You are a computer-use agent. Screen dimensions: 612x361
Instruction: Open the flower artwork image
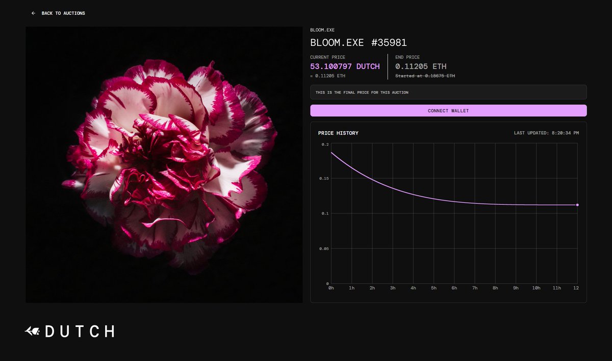click(164, 164)
